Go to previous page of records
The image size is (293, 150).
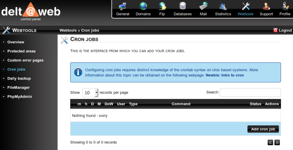click(x=270, y=142)
